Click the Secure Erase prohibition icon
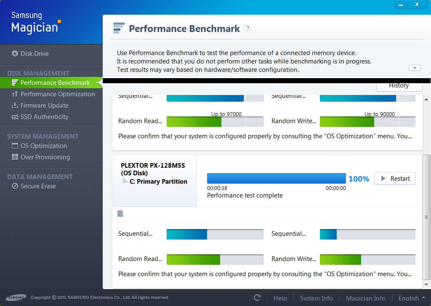Image resolution: width=431 pixels, height=306 pixels. coord(15,186)
